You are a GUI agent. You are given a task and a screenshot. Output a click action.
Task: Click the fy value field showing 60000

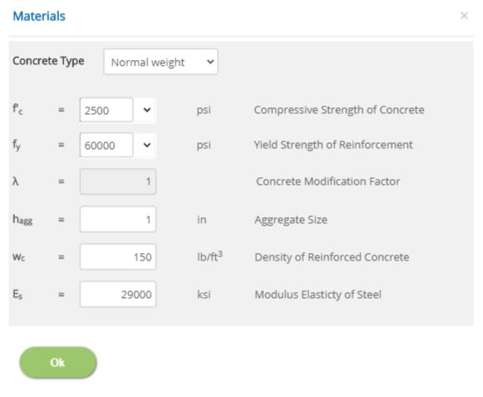tap(106, 145)
